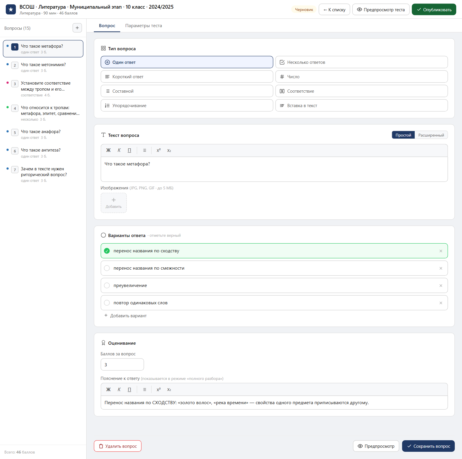Apply bold in explanation editor toolbar
Viewport: 462px width, 459px height.
108,389
